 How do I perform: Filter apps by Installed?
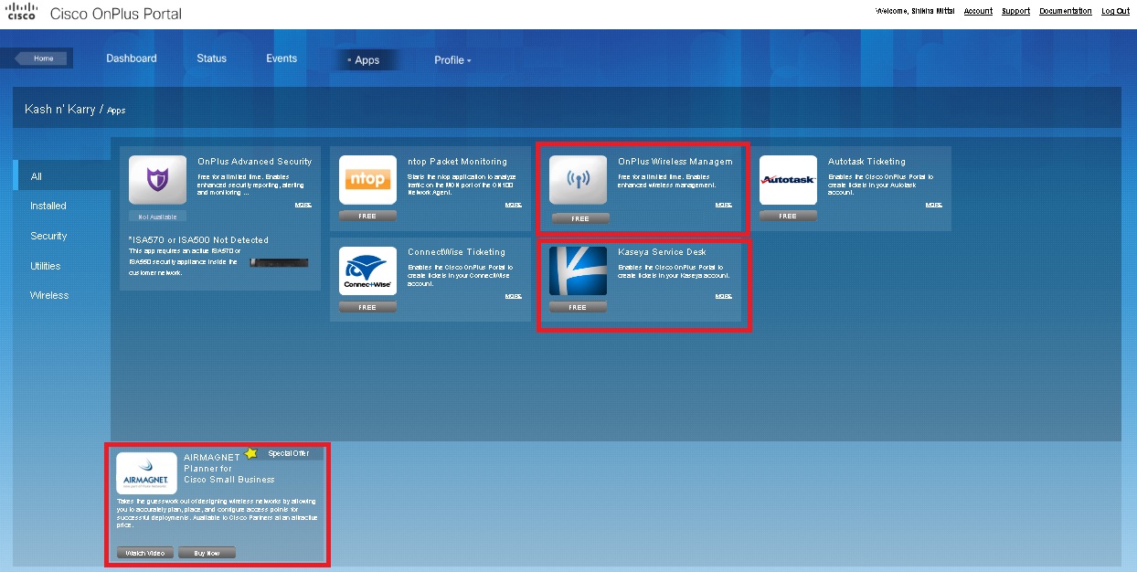(48, 207)
